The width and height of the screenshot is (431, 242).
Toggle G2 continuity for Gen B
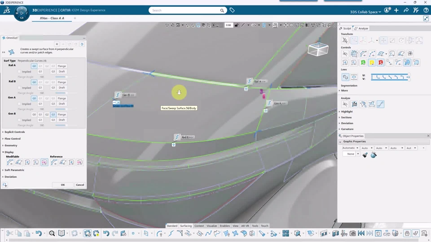pyautogui.click(x=47, y=114)
